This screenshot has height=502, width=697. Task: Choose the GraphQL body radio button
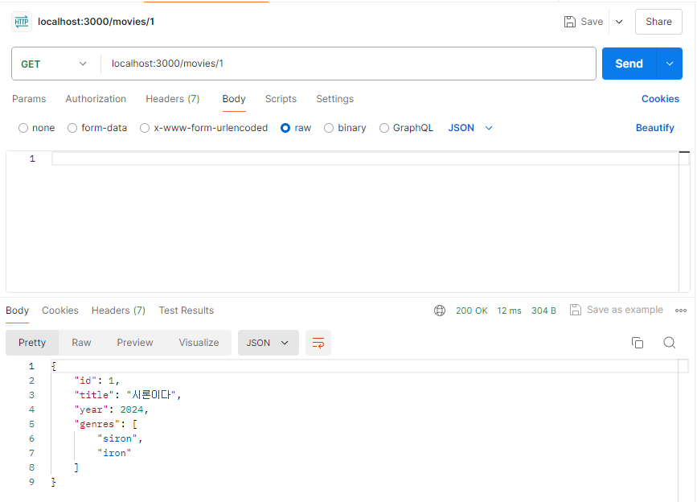383,128
